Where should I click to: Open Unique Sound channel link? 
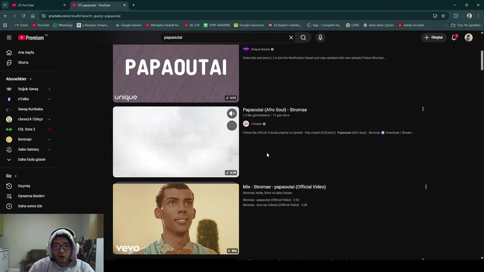(x=260, y=49)
